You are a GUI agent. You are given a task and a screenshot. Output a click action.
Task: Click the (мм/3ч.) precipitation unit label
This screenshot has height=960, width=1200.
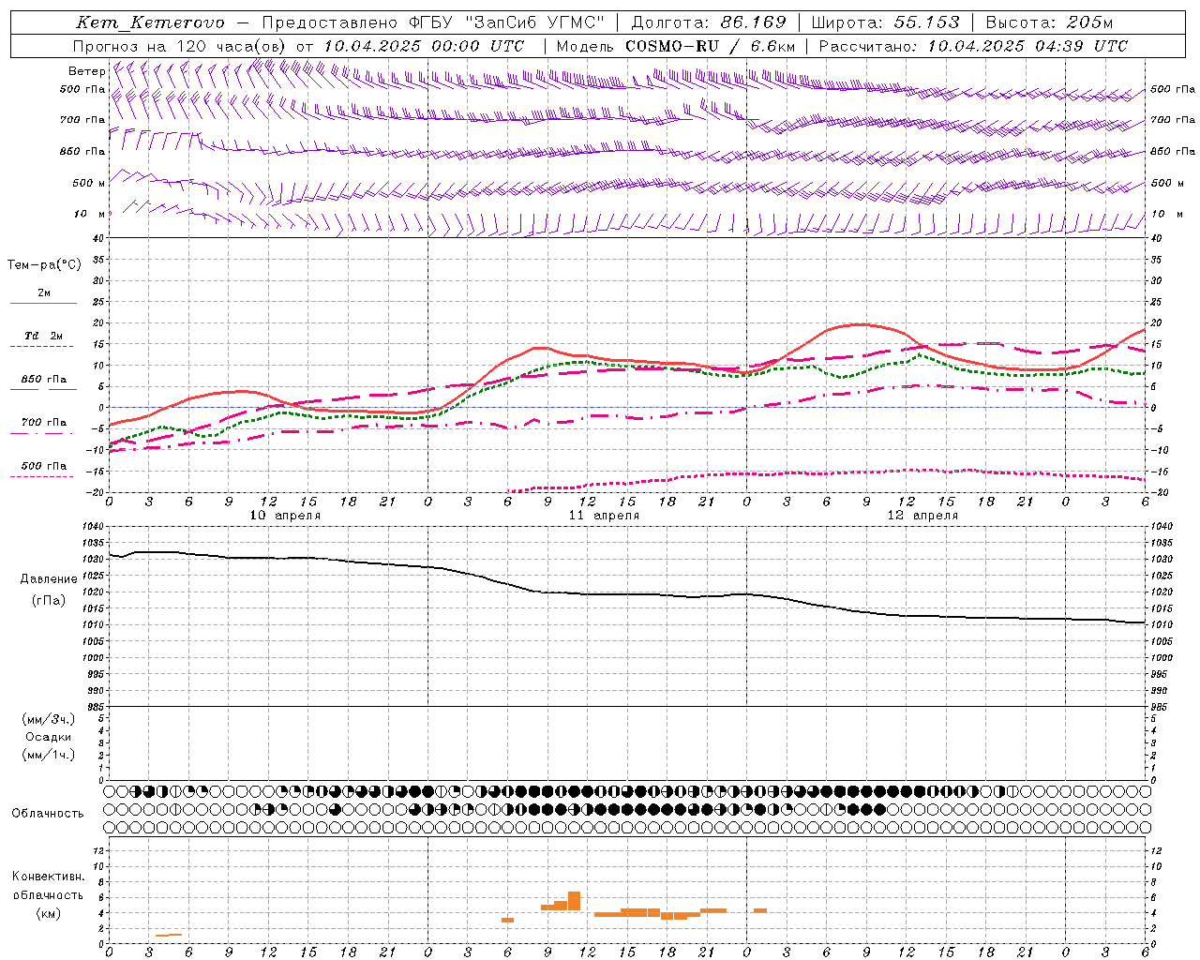(x=49, y=719)
